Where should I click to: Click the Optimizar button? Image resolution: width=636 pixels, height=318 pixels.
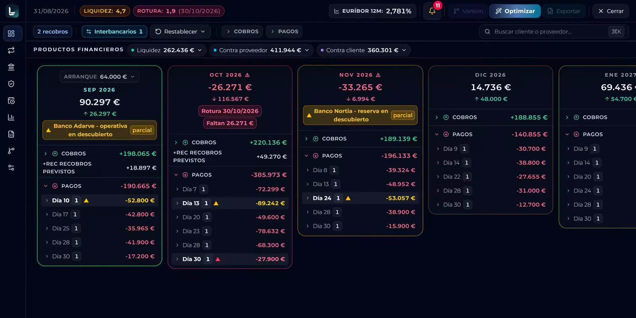click(x=515, y=11)
